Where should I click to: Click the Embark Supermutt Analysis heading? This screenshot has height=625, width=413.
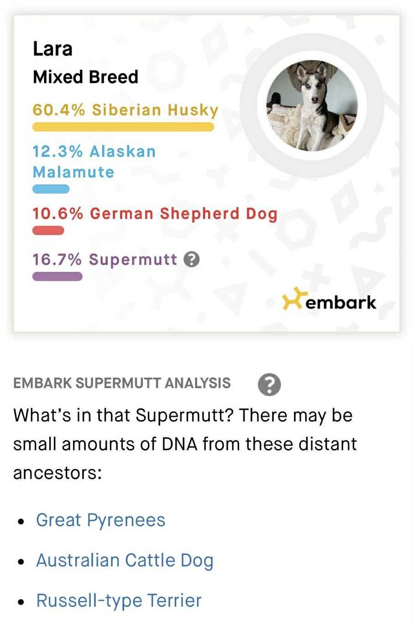coord(122,383)
